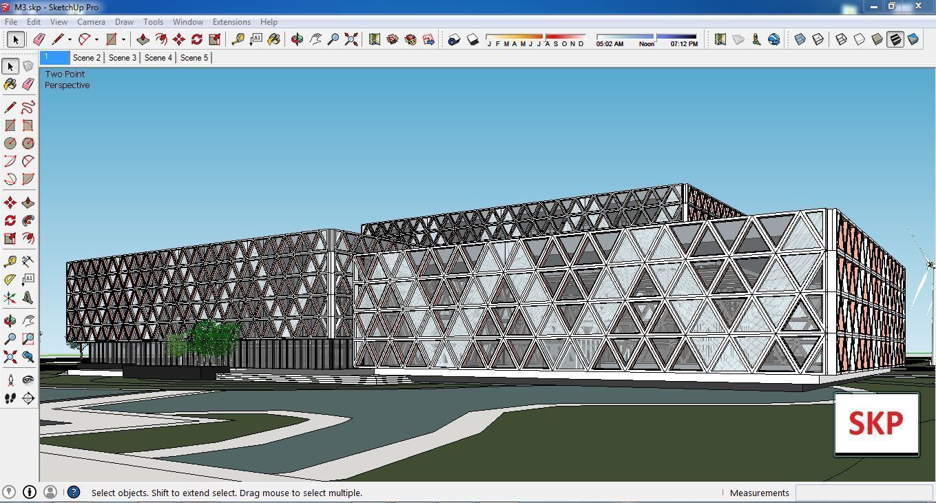This screenshot has height=503, width=936.
Task: Select the Dimension tool
Action: click(x=28, y=261)
